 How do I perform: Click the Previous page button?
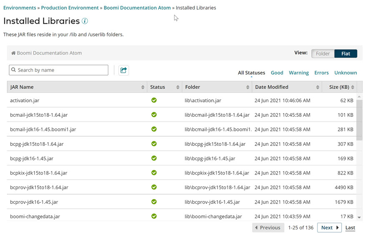268,227
